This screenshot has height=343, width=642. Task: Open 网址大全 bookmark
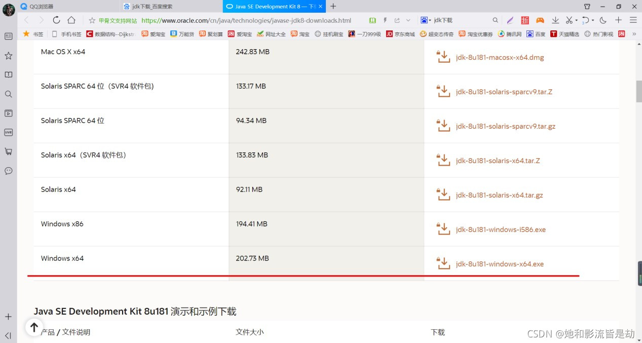pos(271,34)
